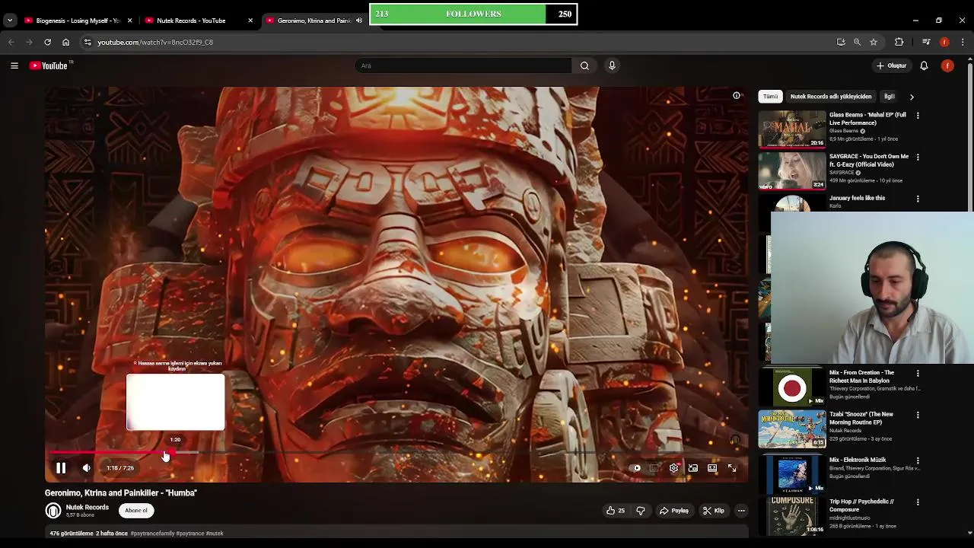Toggle theater mode button
Viewport: 974px width, 548px height.
712,468
